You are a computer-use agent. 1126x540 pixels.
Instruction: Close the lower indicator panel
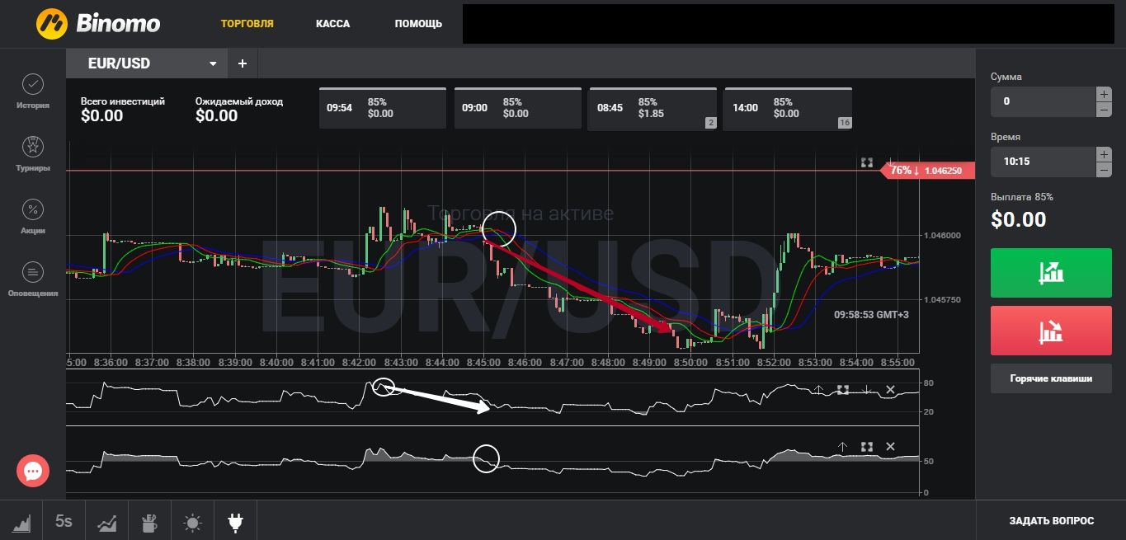point(890,446)
